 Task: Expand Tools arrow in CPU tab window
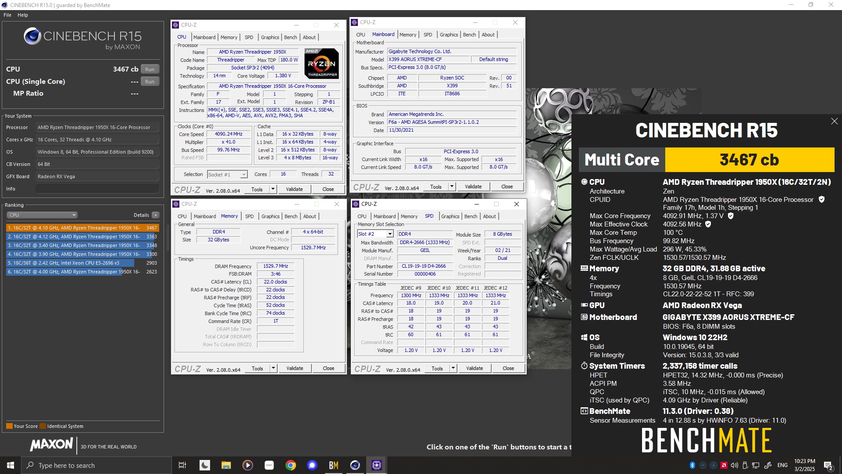(273, 189)
